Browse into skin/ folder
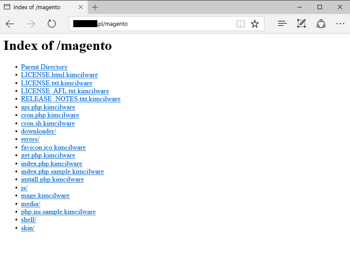 coord(28,228)
